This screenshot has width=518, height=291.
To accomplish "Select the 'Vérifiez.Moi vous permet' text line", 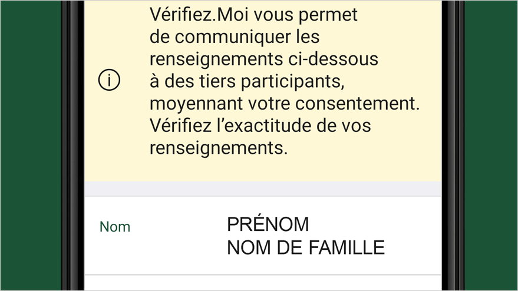I will [x=253, y=15].
